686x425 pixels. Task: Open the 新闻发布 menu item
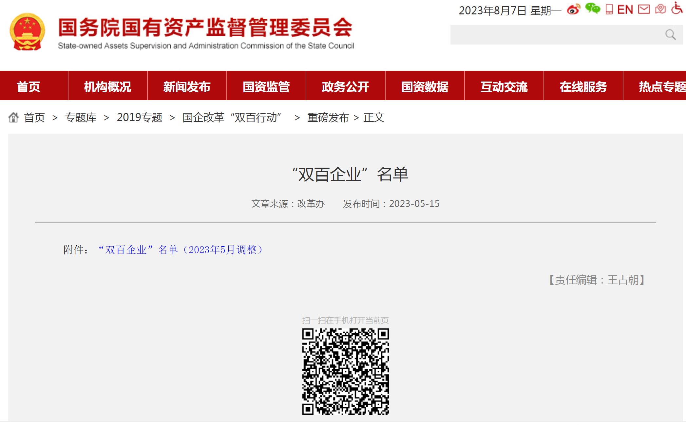click(187, 87)
